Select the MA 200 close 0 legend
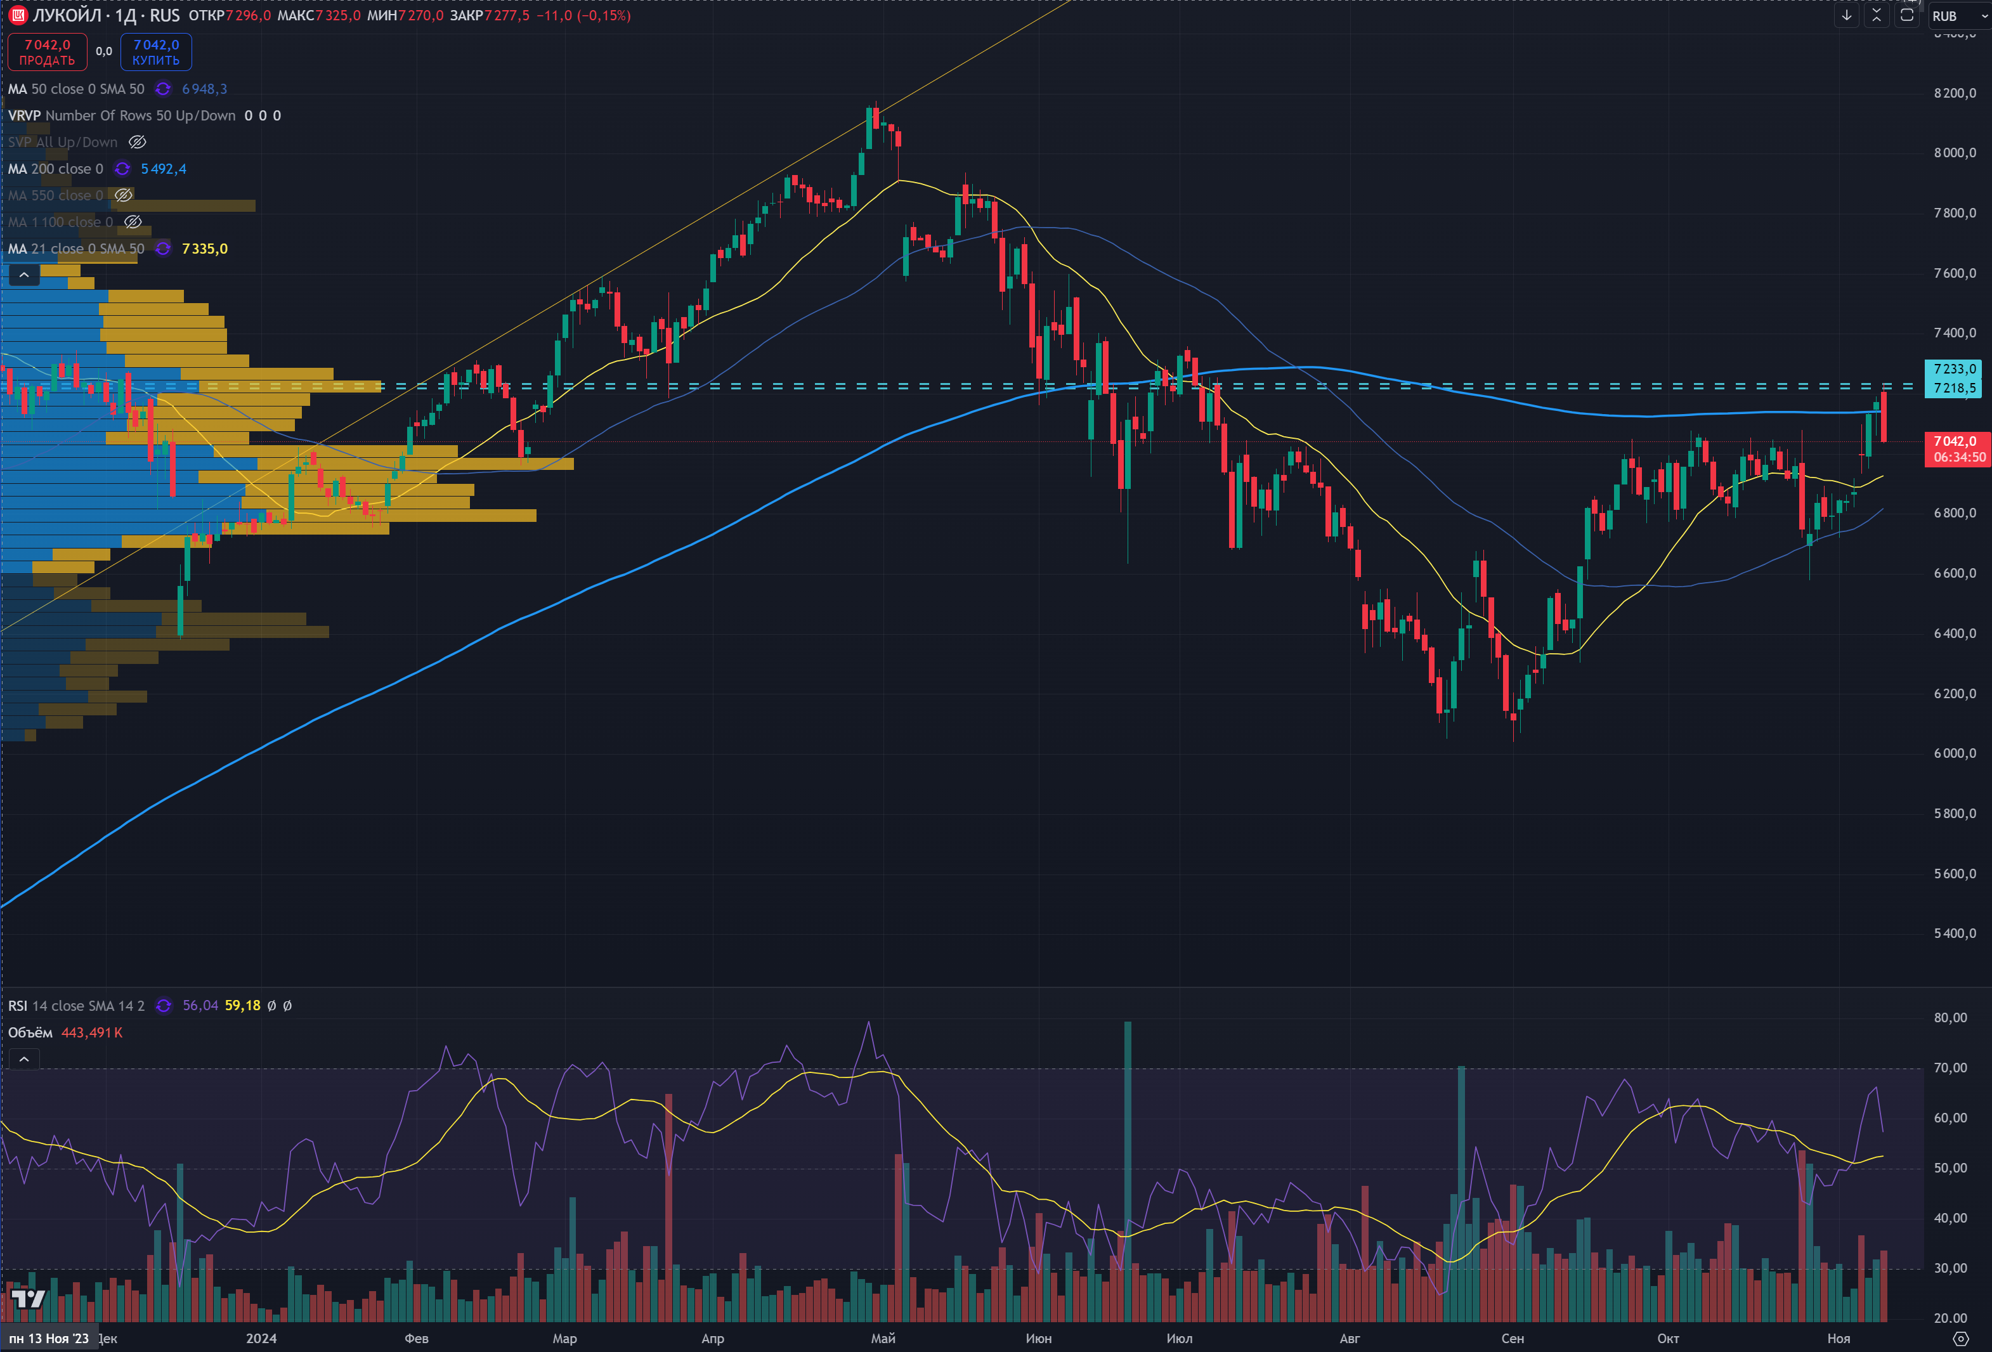Viewport: 1992px width, 1352px height. click(x=56, y=169)
